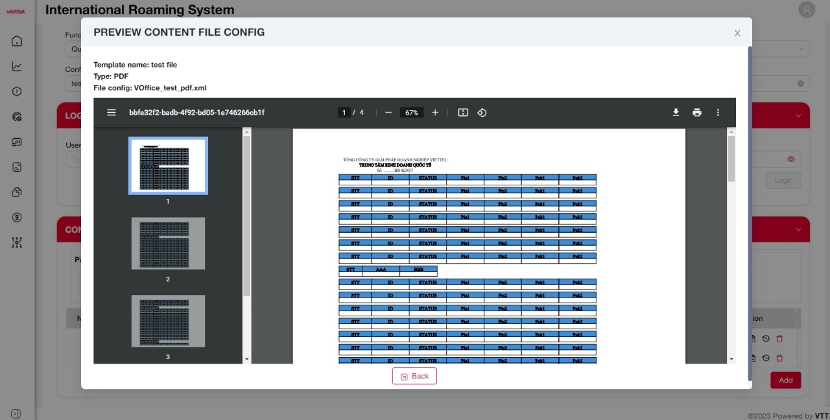Image resolution: width=830 pixels, height=420 pixels.
Task: Open the chart item in left sidebar
Action: 18,66
